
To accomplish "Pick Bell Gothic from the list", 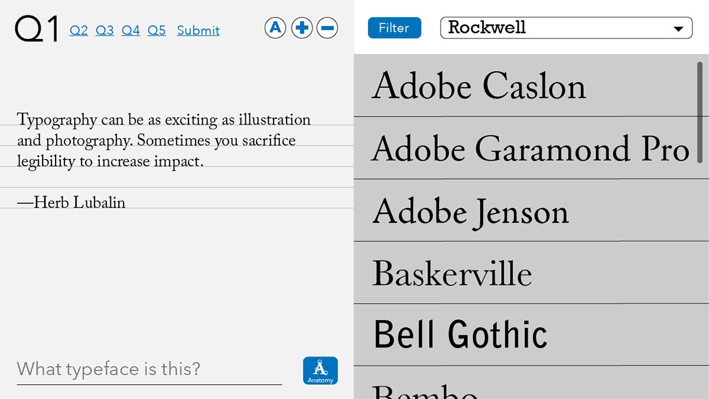I will click(531, 335).
